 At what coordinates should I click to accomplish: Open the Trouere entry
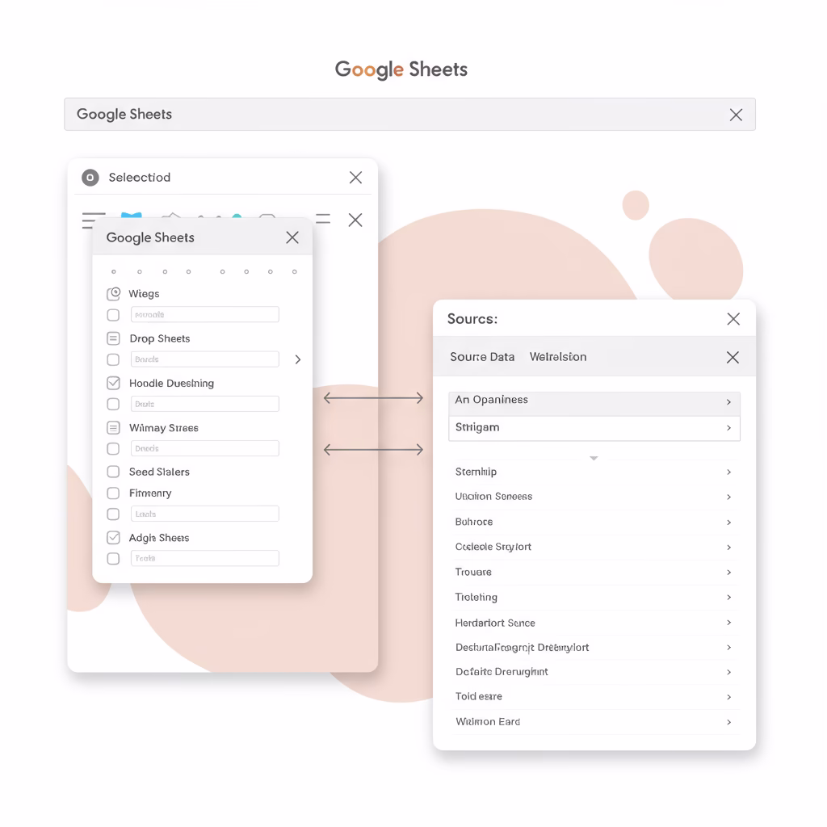(594, 573)
